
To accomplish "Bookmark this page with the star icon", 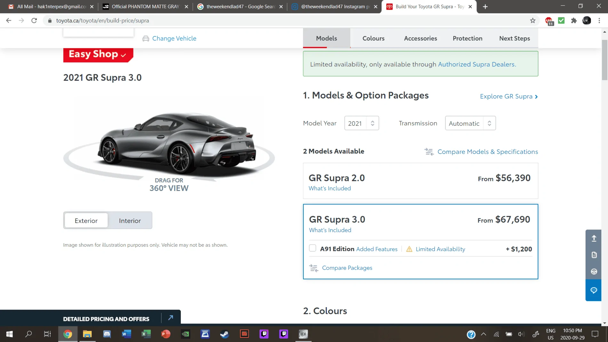I will [x=532, y=20].
